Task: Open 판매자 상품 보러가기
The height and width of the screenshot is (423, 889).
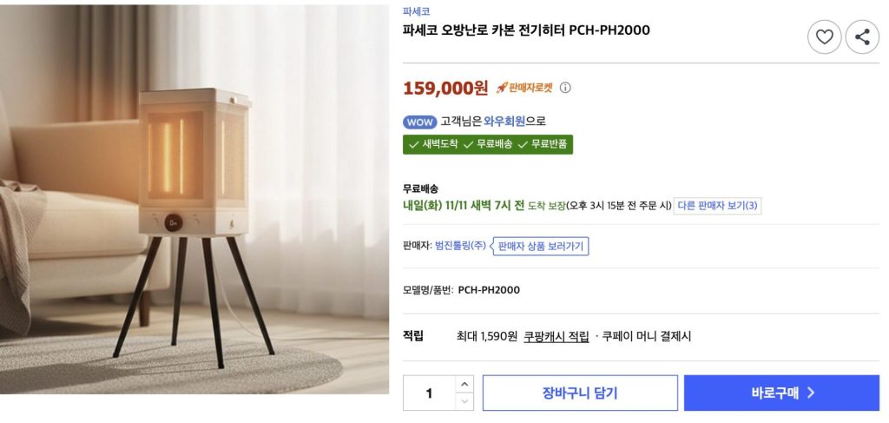Action: pyautogui.click(x=541, y=247)
